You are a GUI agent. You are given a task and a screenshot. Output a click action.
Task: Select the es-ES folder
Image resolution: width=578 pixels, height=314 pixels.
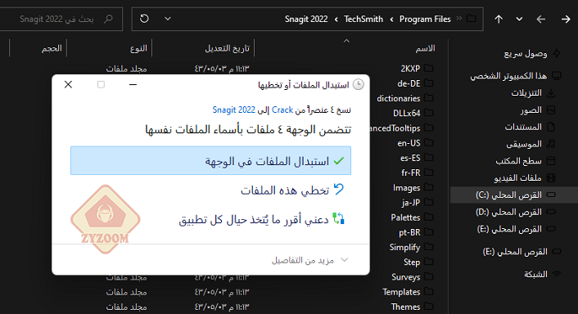pos(410,158)
